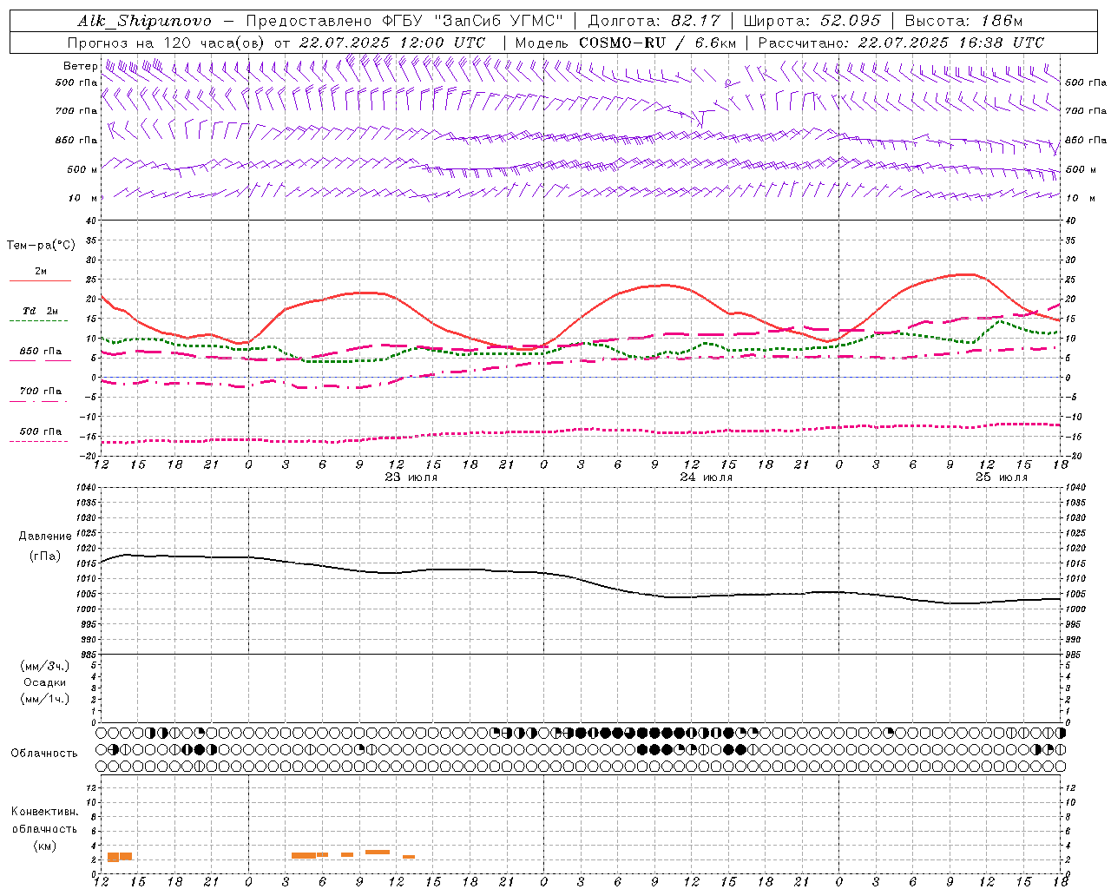Screen dimensions: 1111x889
Task: Click the Td 2м legend entry
Action: pos(41,311)
